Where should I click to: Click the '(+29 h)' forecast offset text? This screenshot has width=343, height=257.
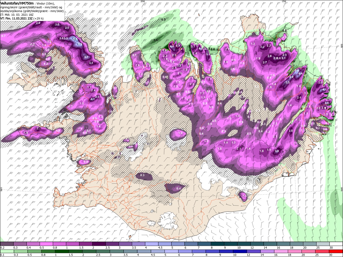click(39, 18)
